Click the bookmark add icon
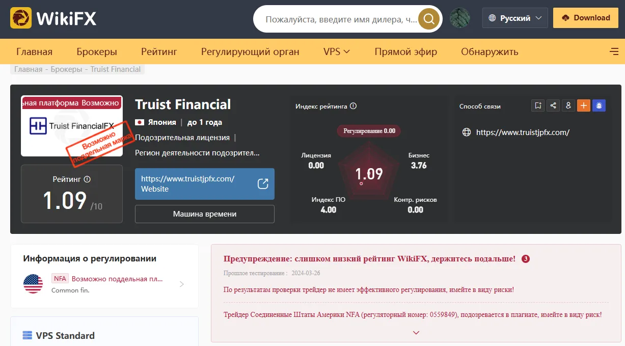The width and height of the screenshot is (625, 346). (537, 105)
